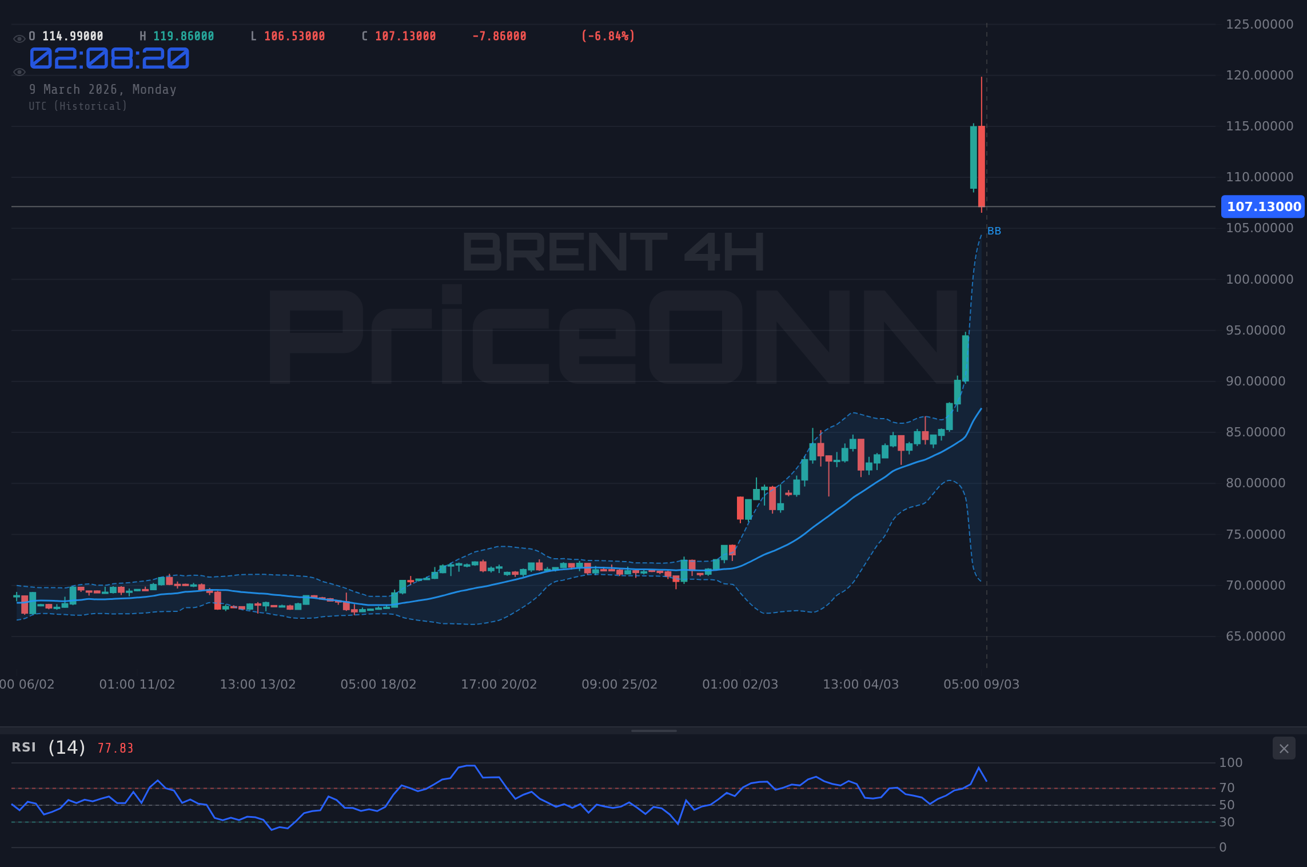
Task: Click the pane divider handle above RSI
Action: [x=653, y=730]
